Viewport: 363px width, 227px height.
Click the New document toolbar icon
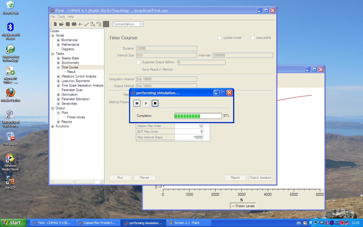tap(55, 24)
